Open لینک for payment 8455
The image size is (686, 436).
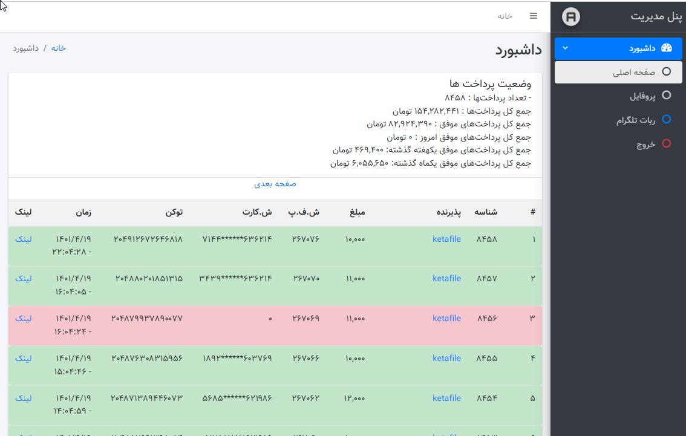click(x=23, y=358)
